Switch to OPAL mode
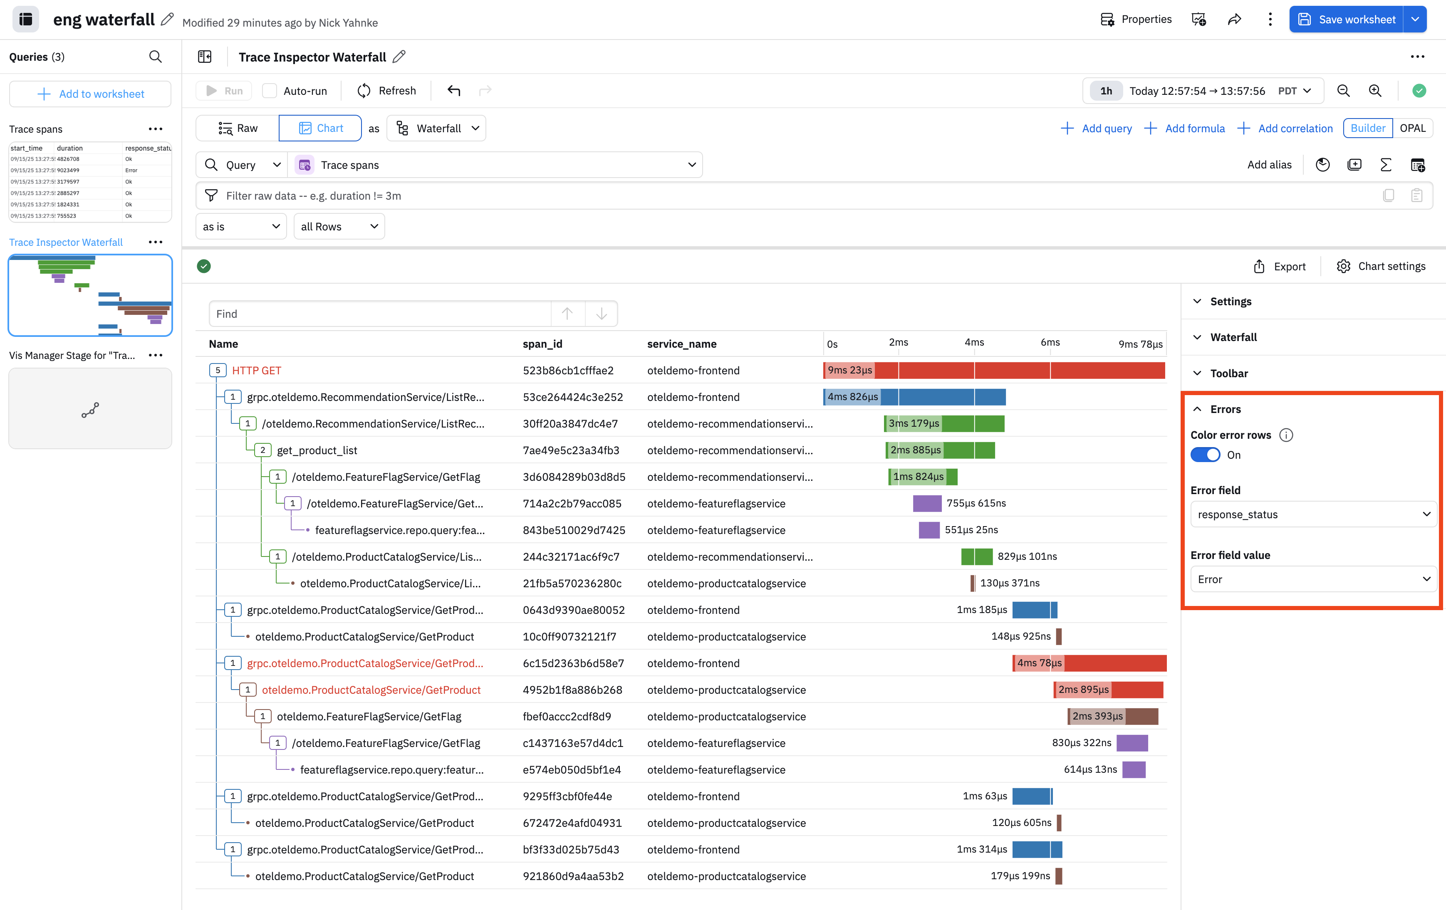The width and height of the screenshot is (1446, 910). tap(1412, 128)
